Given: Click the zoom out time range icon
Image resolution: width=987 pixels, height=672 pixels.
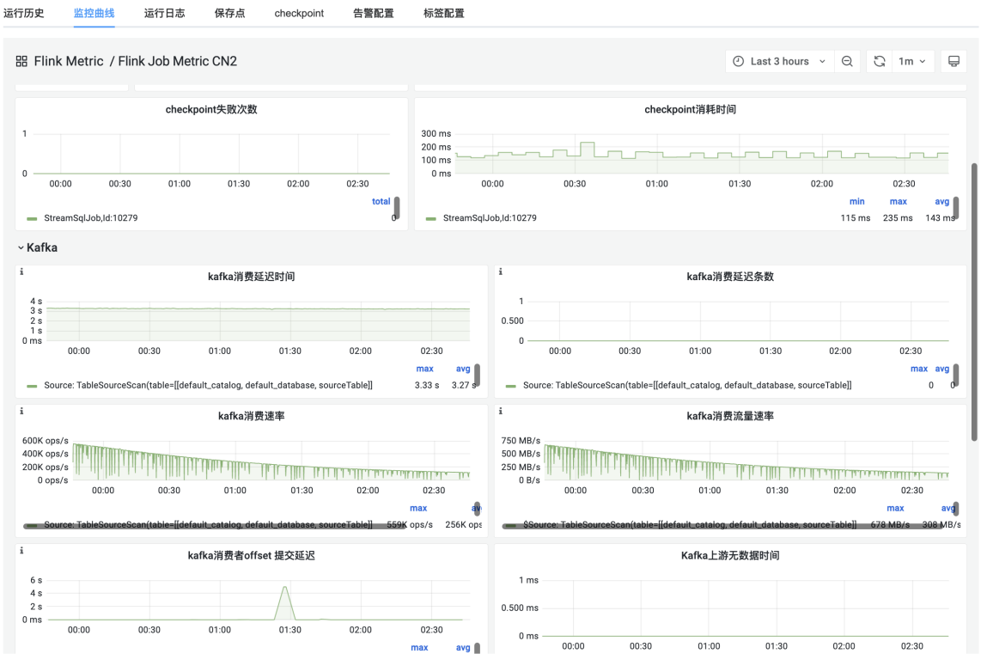Looking at the screenshot, I should coord(847,61).
